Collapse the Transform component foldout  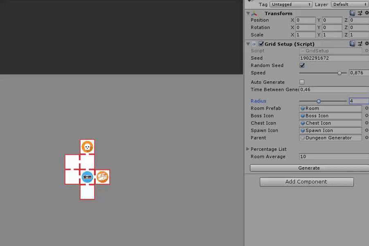[248, 13]
